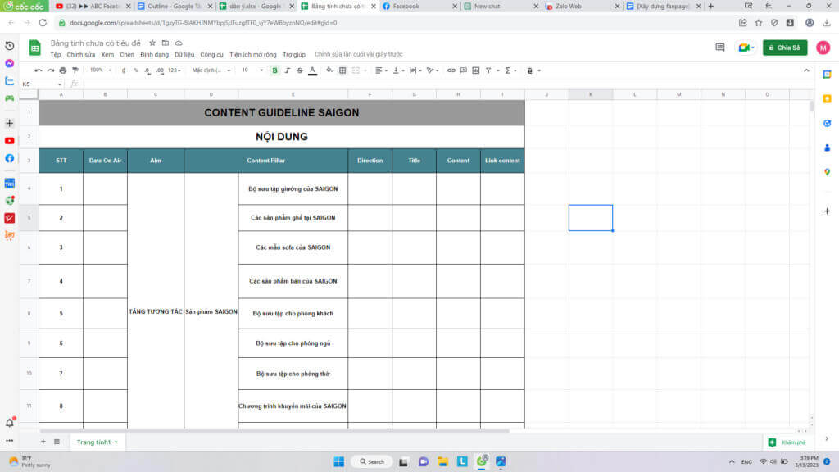The image size is (839, 472).
Task: View the cloud document status
Action: 179,43
